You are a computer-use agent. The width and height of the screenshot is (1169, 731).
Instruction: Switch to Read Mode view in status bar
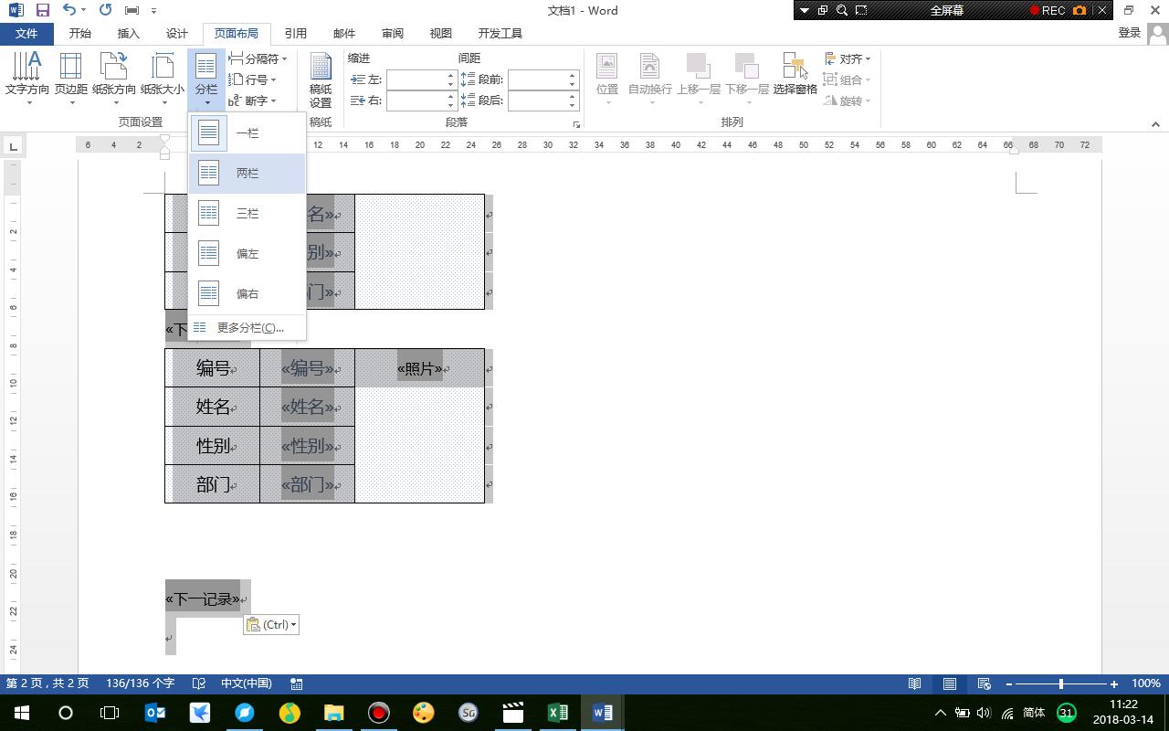click(x=914, y=683)
